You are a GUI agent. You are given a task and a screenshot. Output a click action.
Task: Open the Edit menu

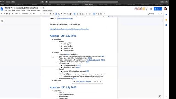pos(10,10)
